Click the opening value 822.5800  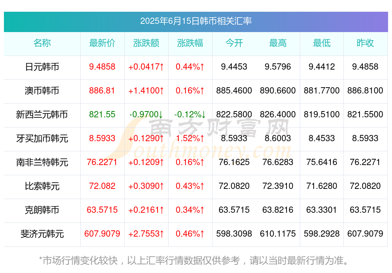[234, 114]
